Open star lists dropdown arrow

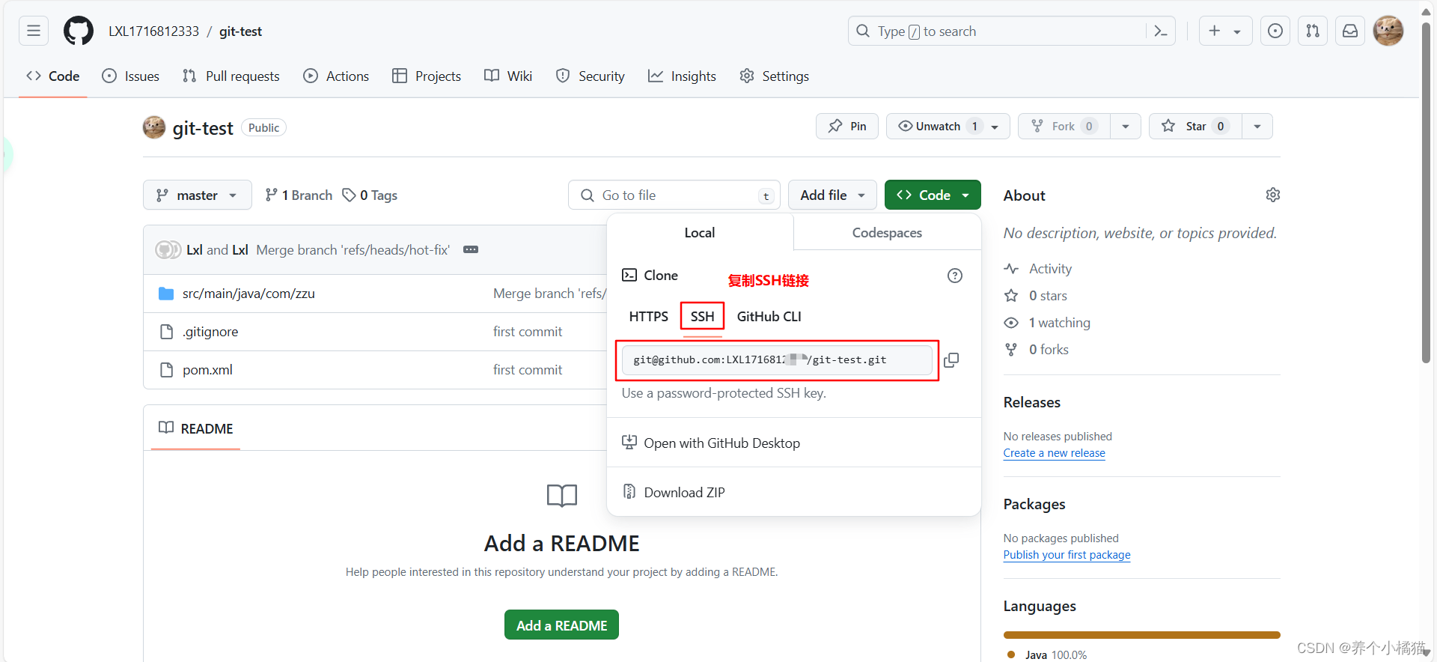[x=1257, y=126]
